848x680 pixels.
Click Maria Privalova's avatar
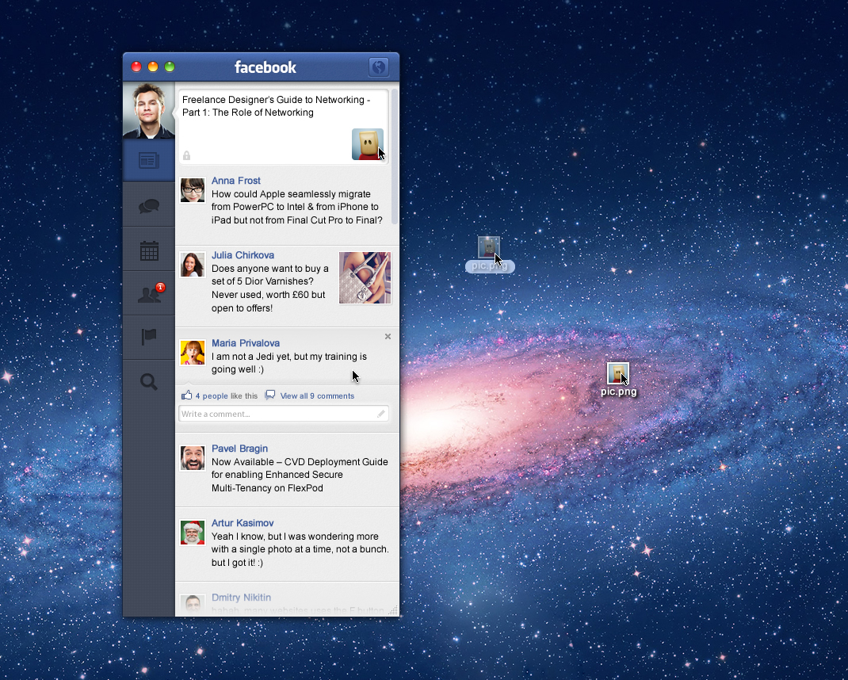click(193, 352)
